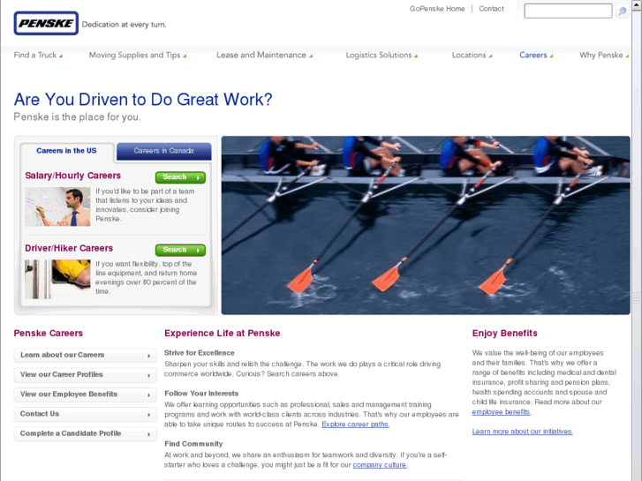Follow the company culture link
Screen dimensions: 642x481
point(380,464)
